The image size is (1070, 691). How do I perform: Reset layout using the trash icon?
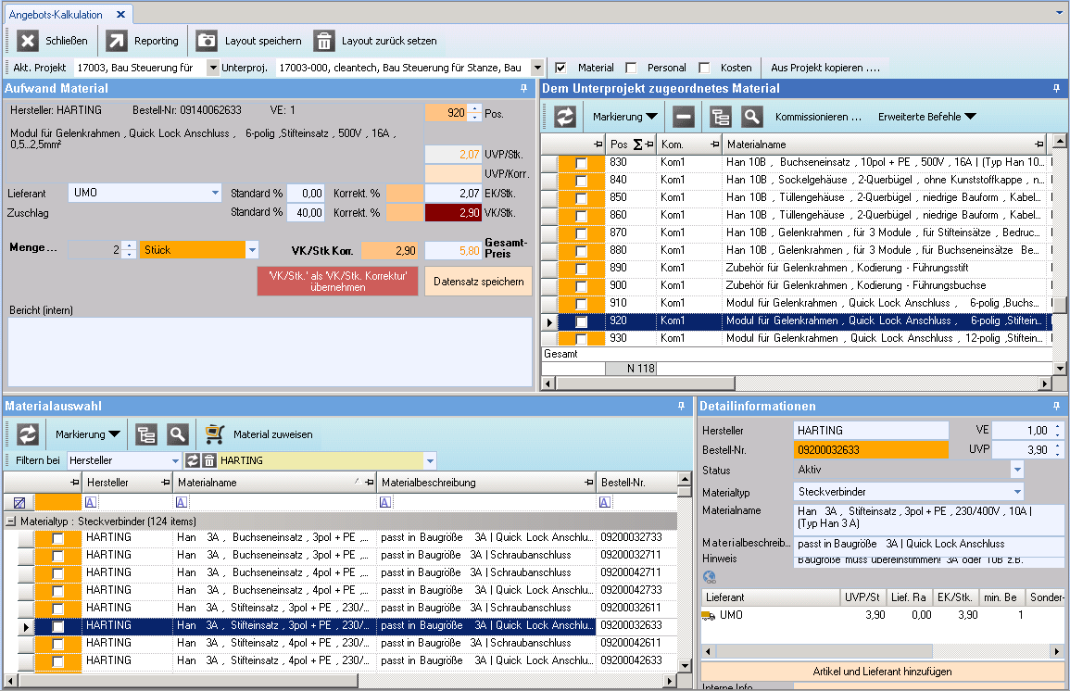coord(323,41)
